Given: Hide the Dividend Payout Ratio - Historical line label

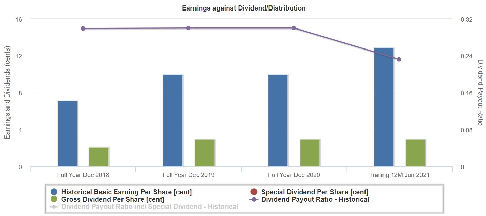Looking at the screenshot, I should [x=315, y=199].
